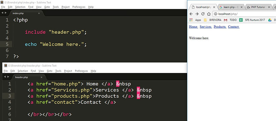
Task: Close the PHP Tutorial Chrome tab
Action: tap(269, 7)
